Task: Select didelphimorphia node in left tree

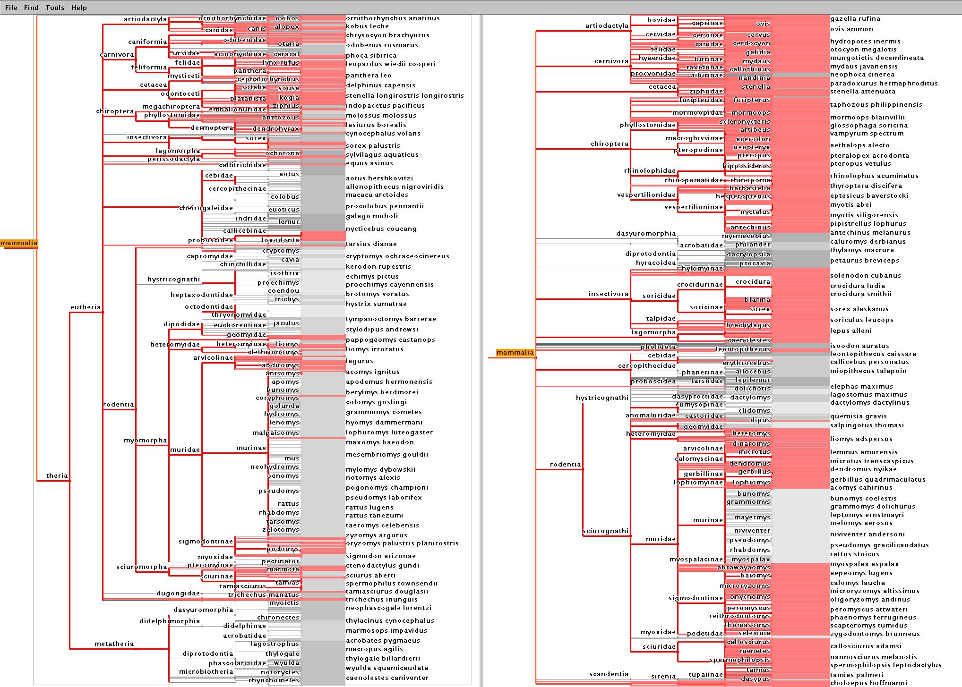Action: (x=170, y=621)
